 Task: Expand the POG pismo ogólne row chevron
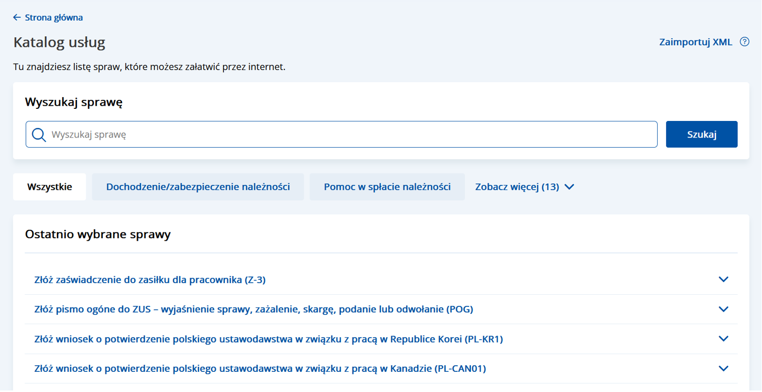723,309
